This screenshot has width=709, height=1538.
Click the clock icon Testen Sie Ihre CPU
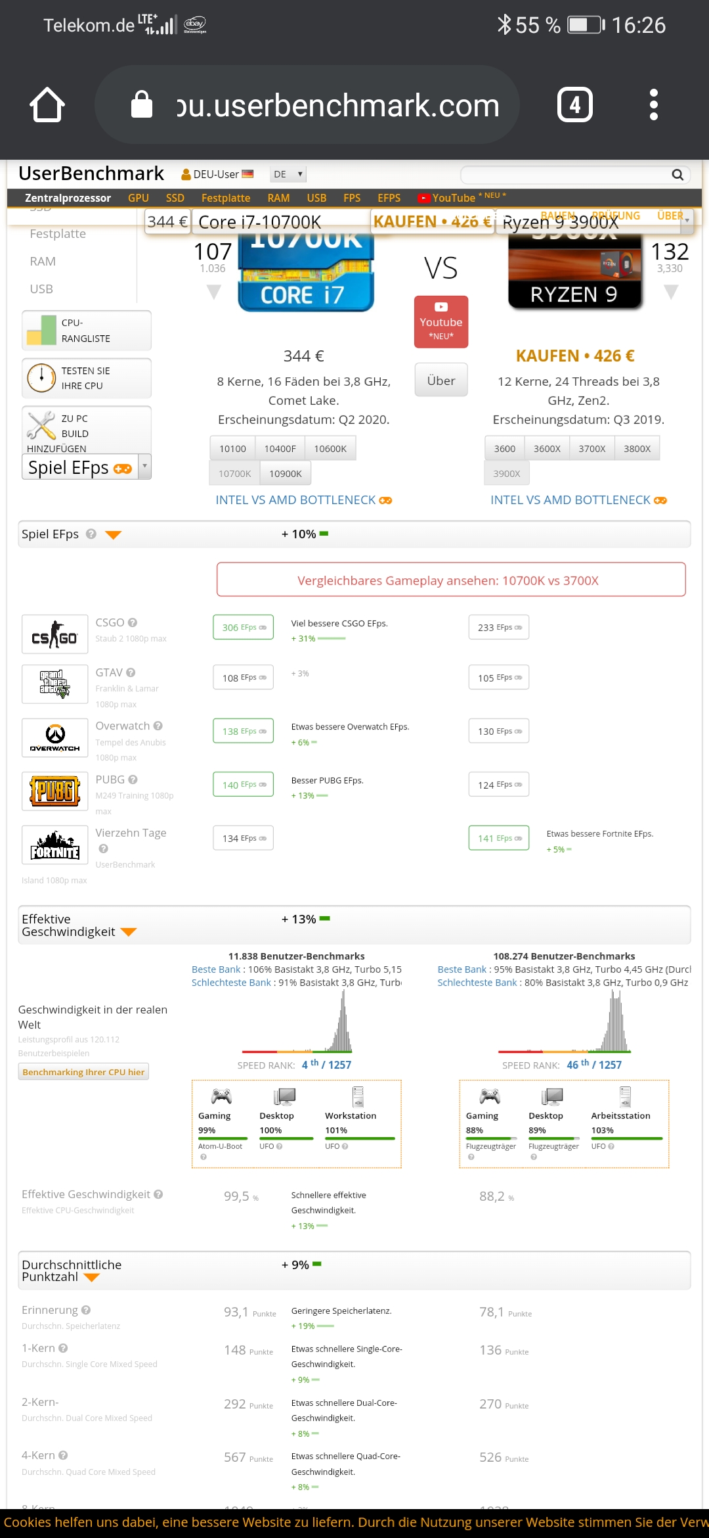coord(41,378)
